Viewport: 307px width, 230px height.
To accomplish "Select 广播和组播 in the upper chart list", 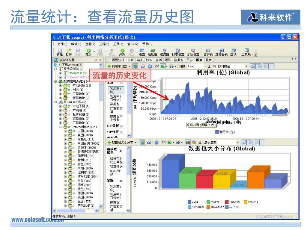I will point(116,110).
